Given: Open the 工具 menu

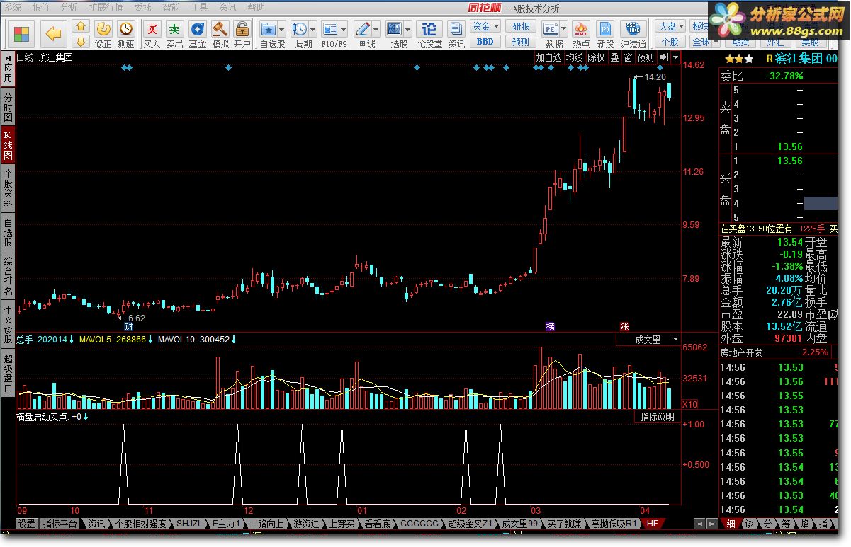Looking at the screenshot, I should pos(199,7).
